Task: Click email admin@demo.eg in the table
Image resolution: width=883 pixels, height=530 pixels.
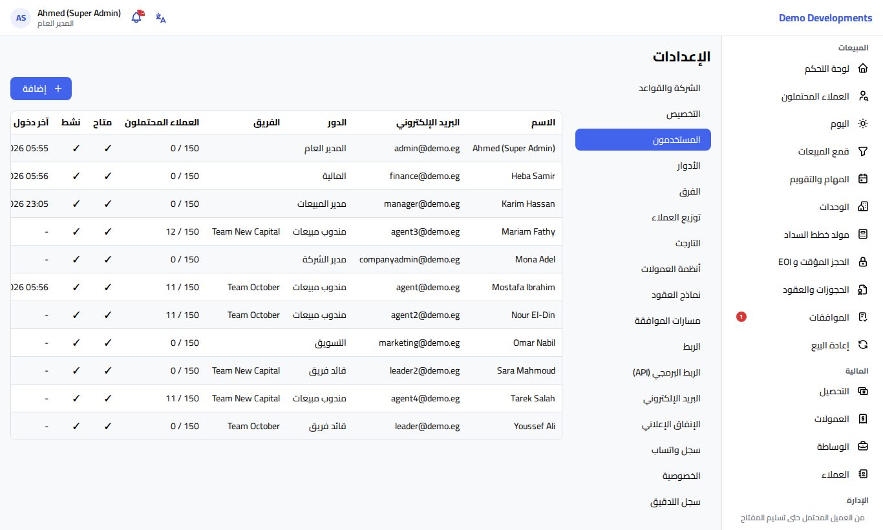Action: [427, 148]
